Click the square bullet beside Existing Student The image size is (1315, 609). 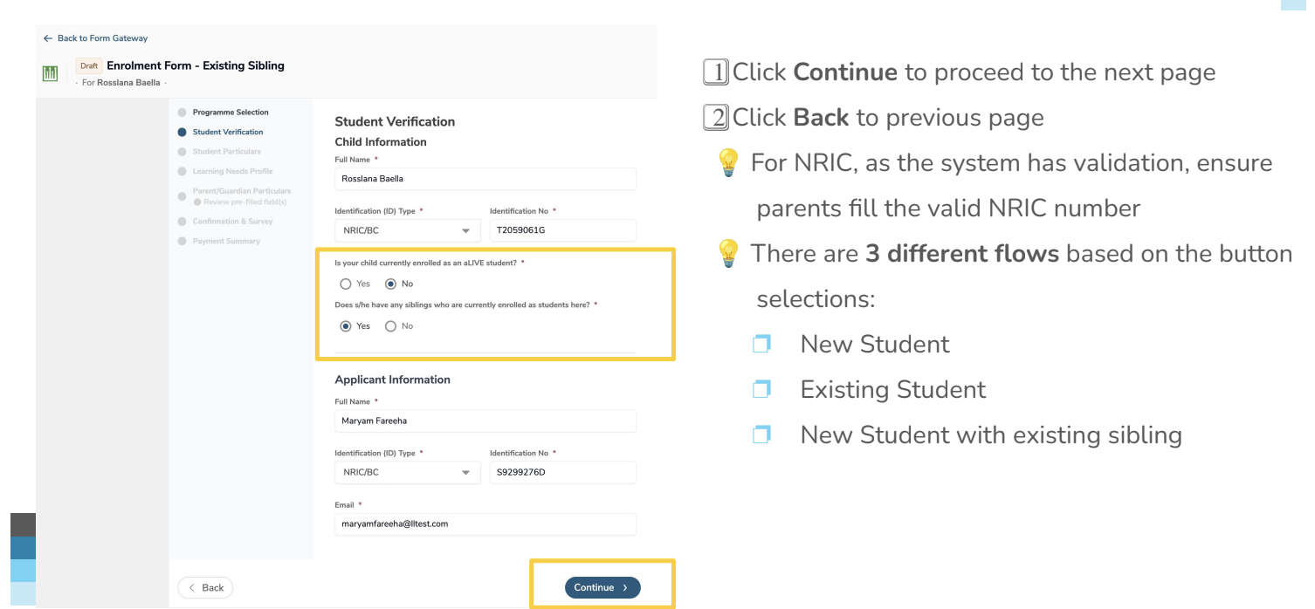(x=761, y=389)
